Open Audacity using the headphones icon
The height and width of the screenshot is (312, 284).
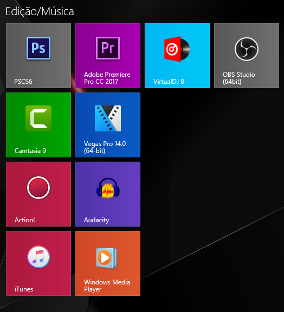(108, 188)
